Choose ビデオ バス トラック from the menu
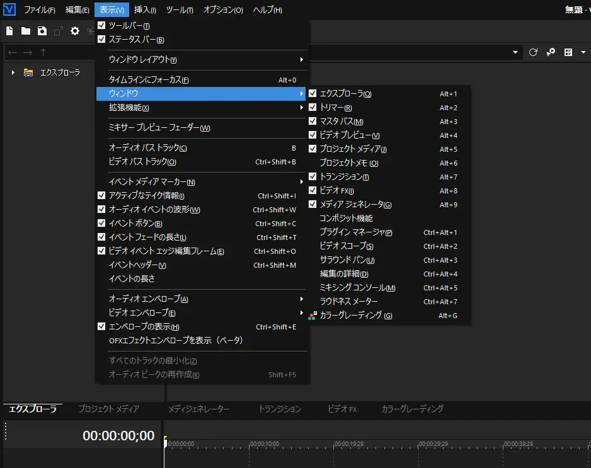This screenshot has width=591, height=468. [202, 162]
